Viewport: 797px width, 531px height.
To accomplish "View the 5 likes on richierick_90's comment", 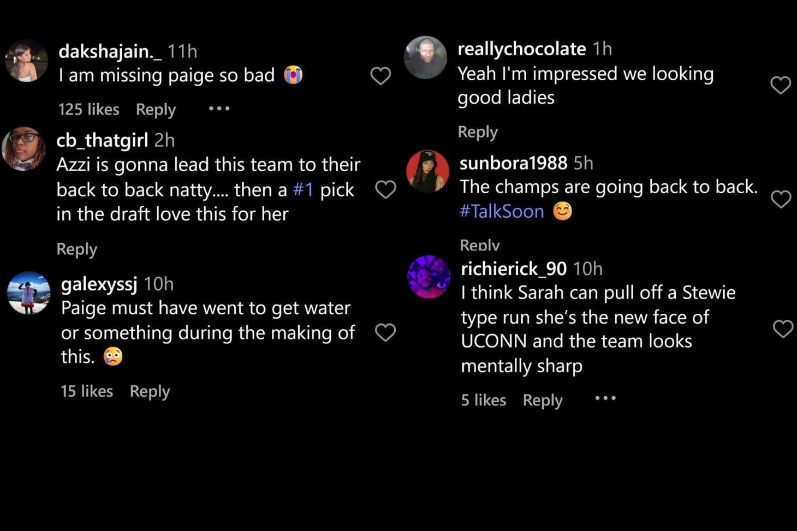I will click(x=483, y=399).
